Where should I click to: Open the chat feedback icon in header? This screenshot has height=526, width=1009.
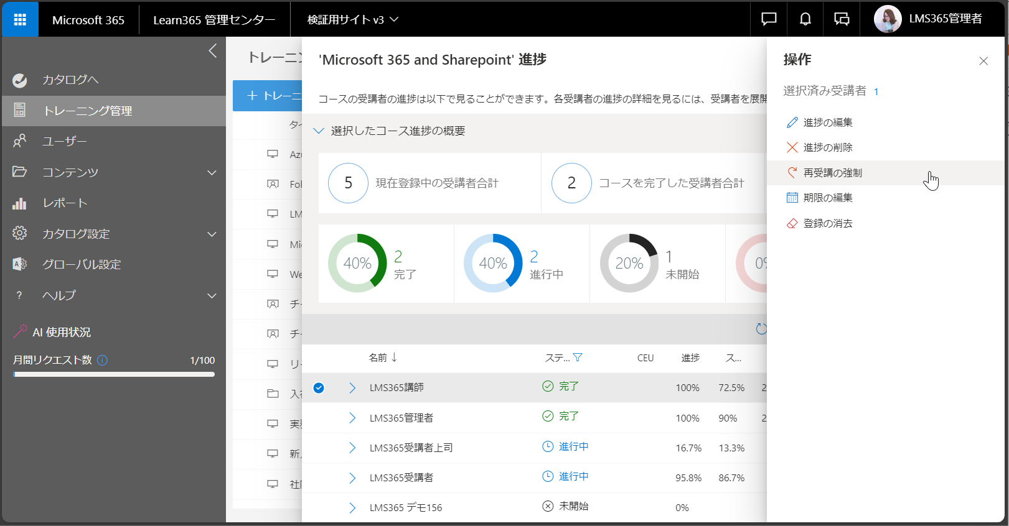coord(769,19)
